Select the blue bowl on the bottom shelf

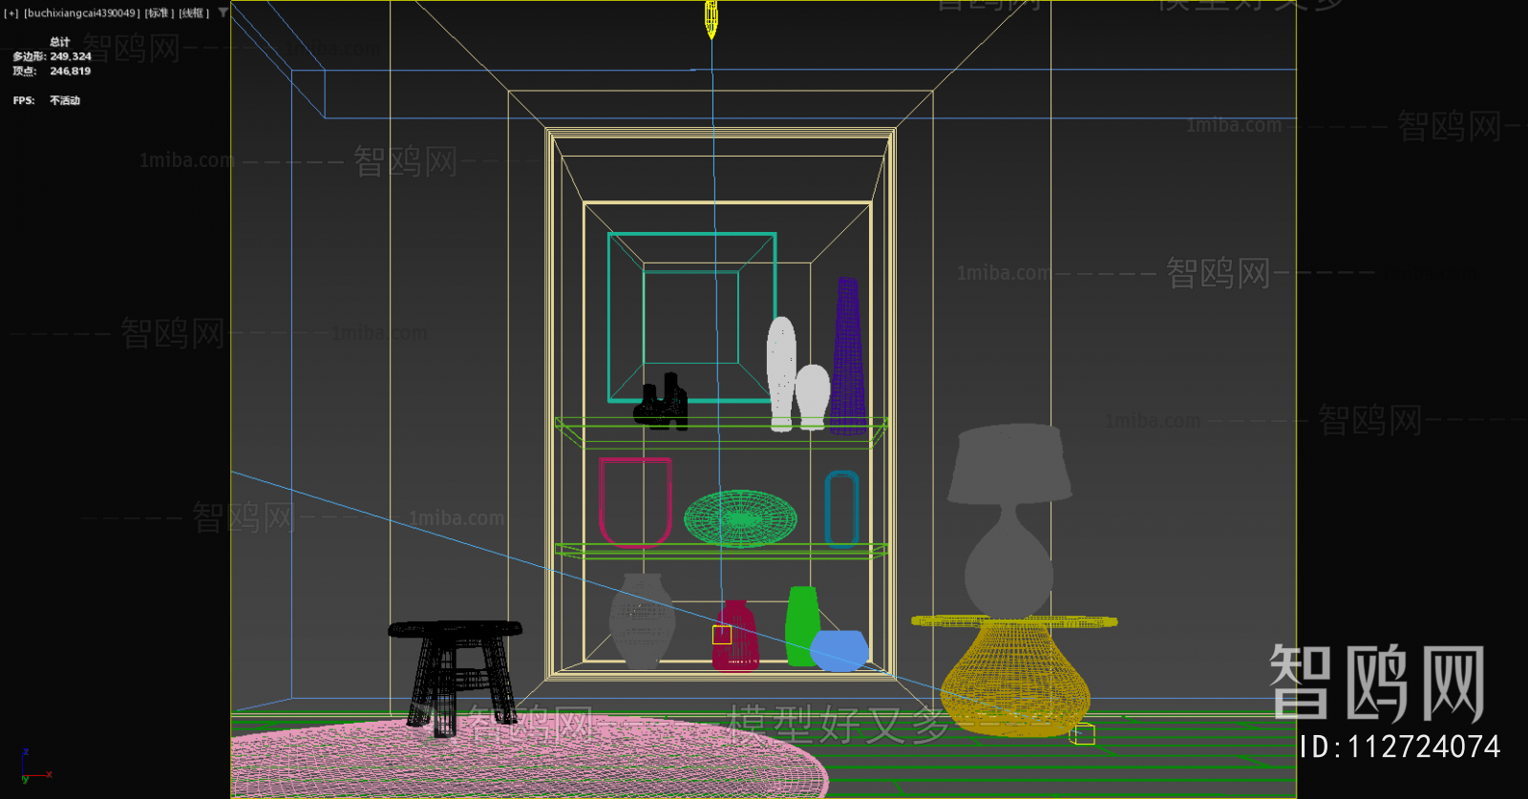pos(839,650)
